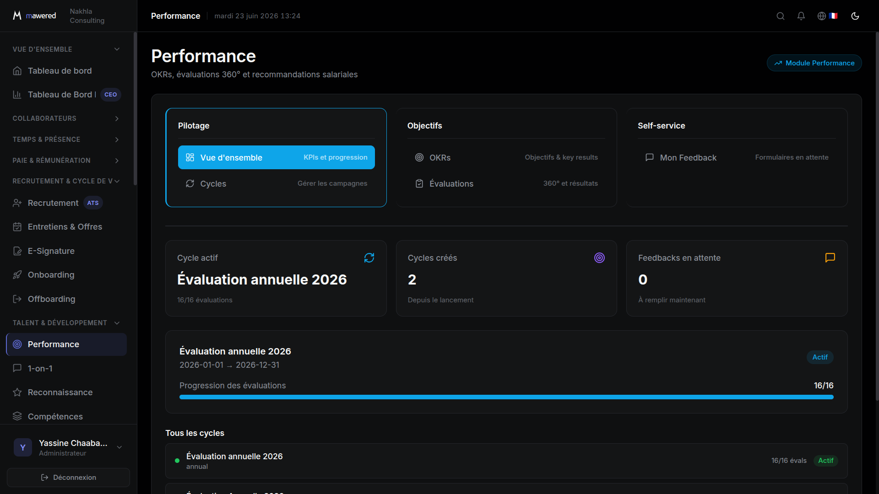Click the Cycle actif refresh icon

click(x=369, y=258)
